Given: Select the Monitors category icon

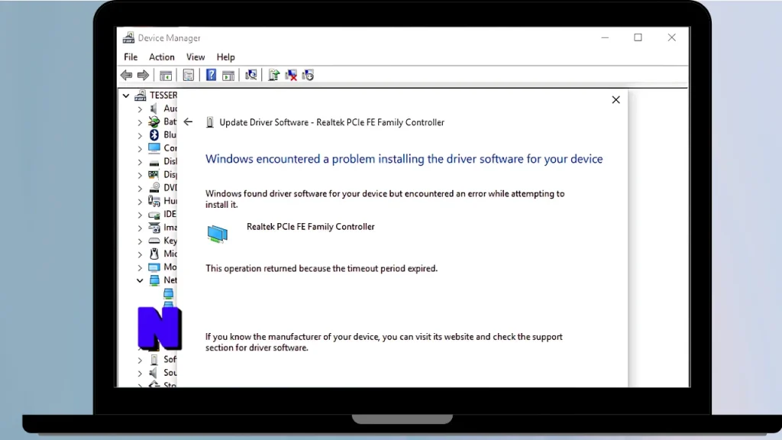Looking at the screenshot, I should (154, 267).
